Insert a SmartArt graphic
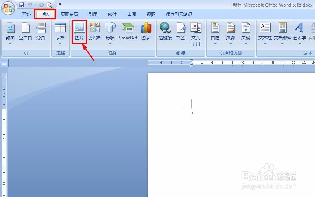The image size is (315, 197). click(128, 31)
